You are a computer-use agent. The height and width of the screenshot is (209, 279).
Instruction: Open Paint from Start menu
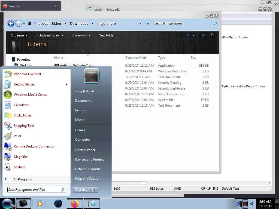pyautogui.click(x=36, y=136)
